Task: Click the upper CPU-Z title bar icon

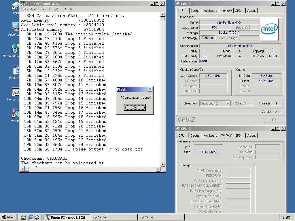Action: click(x=178, y=4)
